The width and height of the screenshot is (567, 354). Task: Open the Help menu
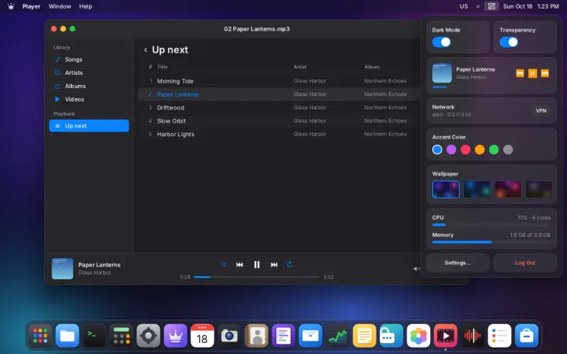tap(86, 6)
